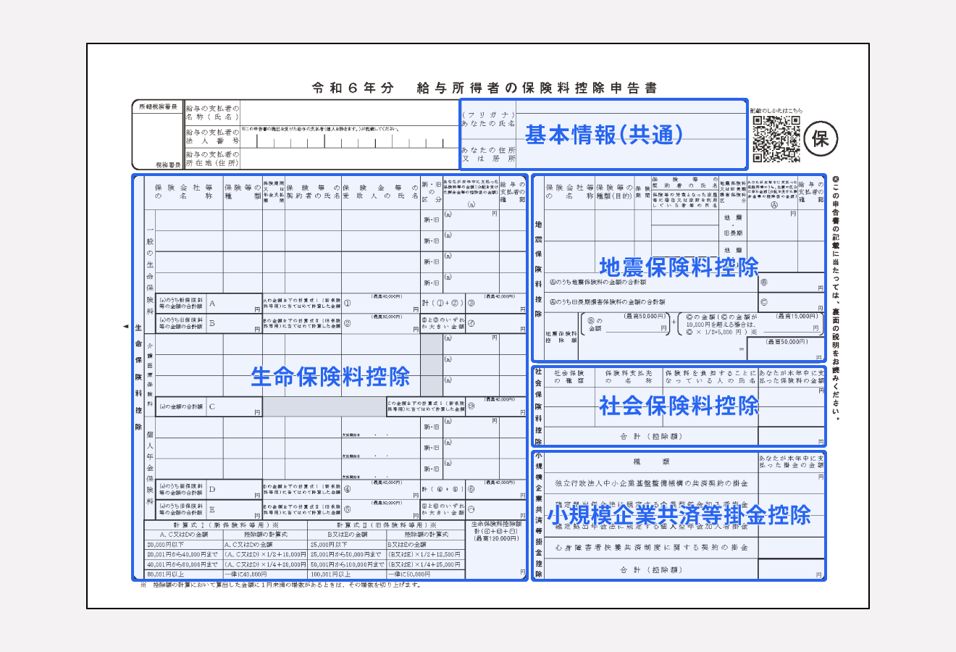Image resolution: width=956 pixels, height=652 pixels.
Task: Click the ⑥ total cell
Action: (x=495, y=489)
